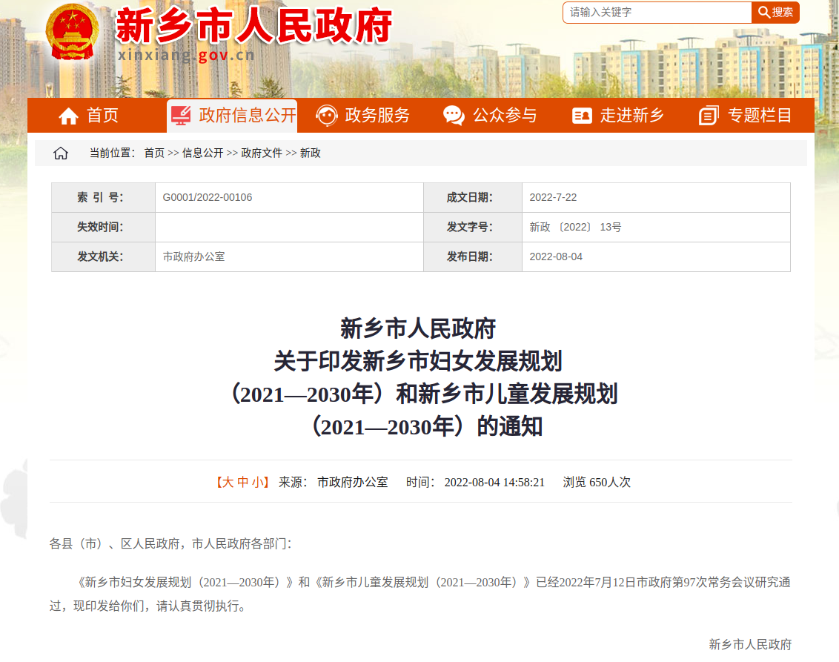Viewport: 839px width, 662px height.
Task: Click the xinxiang.gov.cn domain text
Action: [186, 55]
